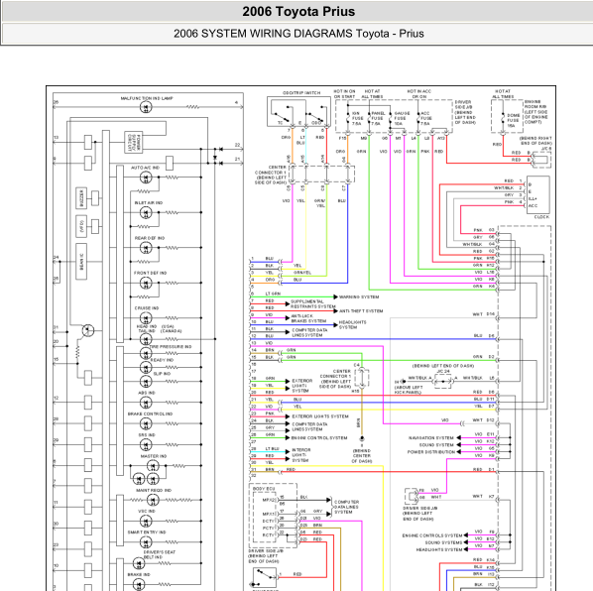
Task: Click the "ENGINE CONTROL SYSTEM" reference at pin 26
Action: coord(319,438)
